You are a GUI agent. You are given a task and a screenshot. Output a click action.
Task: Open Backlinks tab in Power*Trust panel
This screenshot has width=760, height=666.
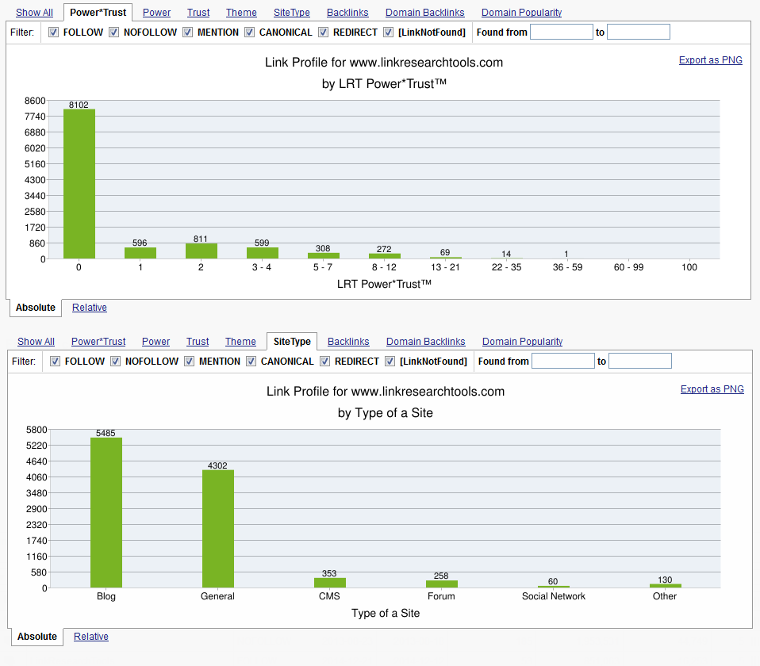point(347,13)
